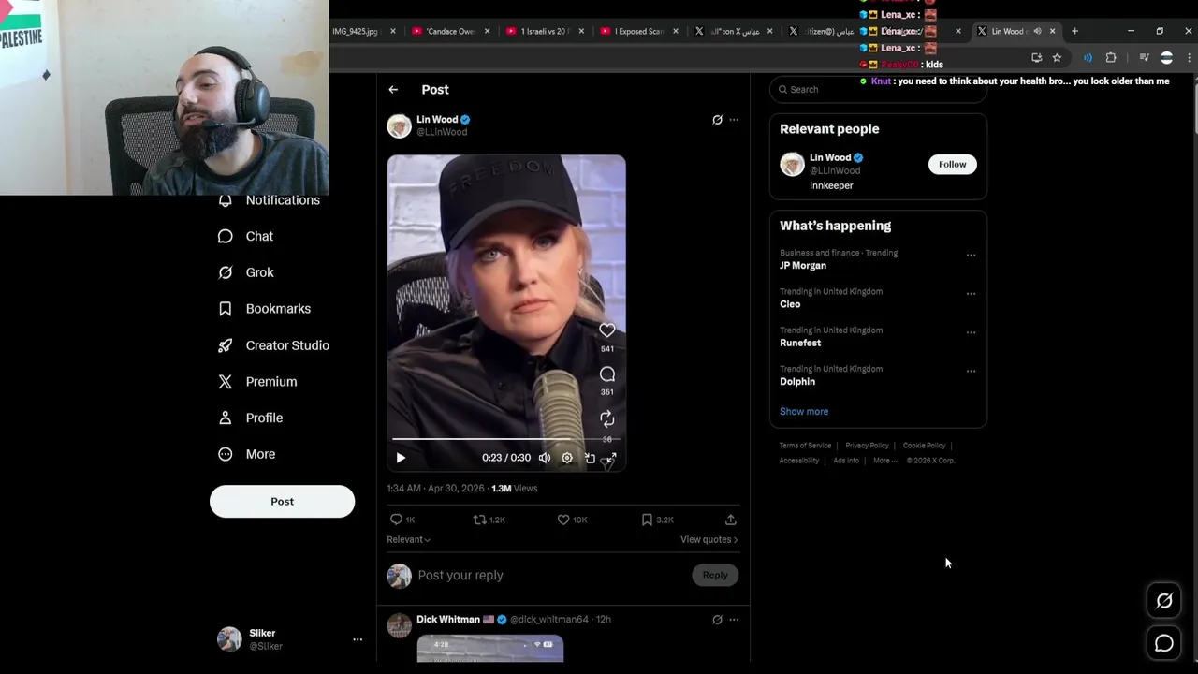Image resolution: width=1198 pixels, height=674 pixels.
Task: Bookmark this page with the star icon
Action: tap(1057, 58)
